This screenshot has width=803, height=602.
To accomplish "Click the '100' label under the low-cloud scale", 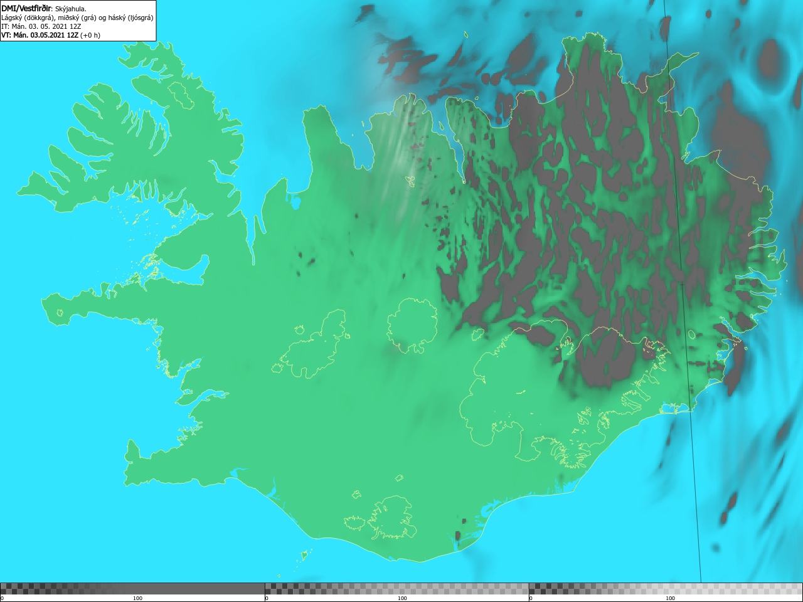I will (x=137, y=598).
